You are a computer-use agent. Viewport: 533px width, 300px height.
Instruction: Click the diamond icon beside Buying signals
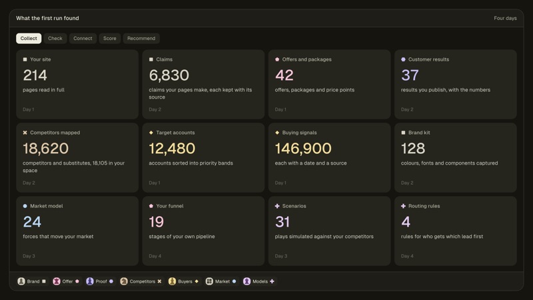(277, 133)
